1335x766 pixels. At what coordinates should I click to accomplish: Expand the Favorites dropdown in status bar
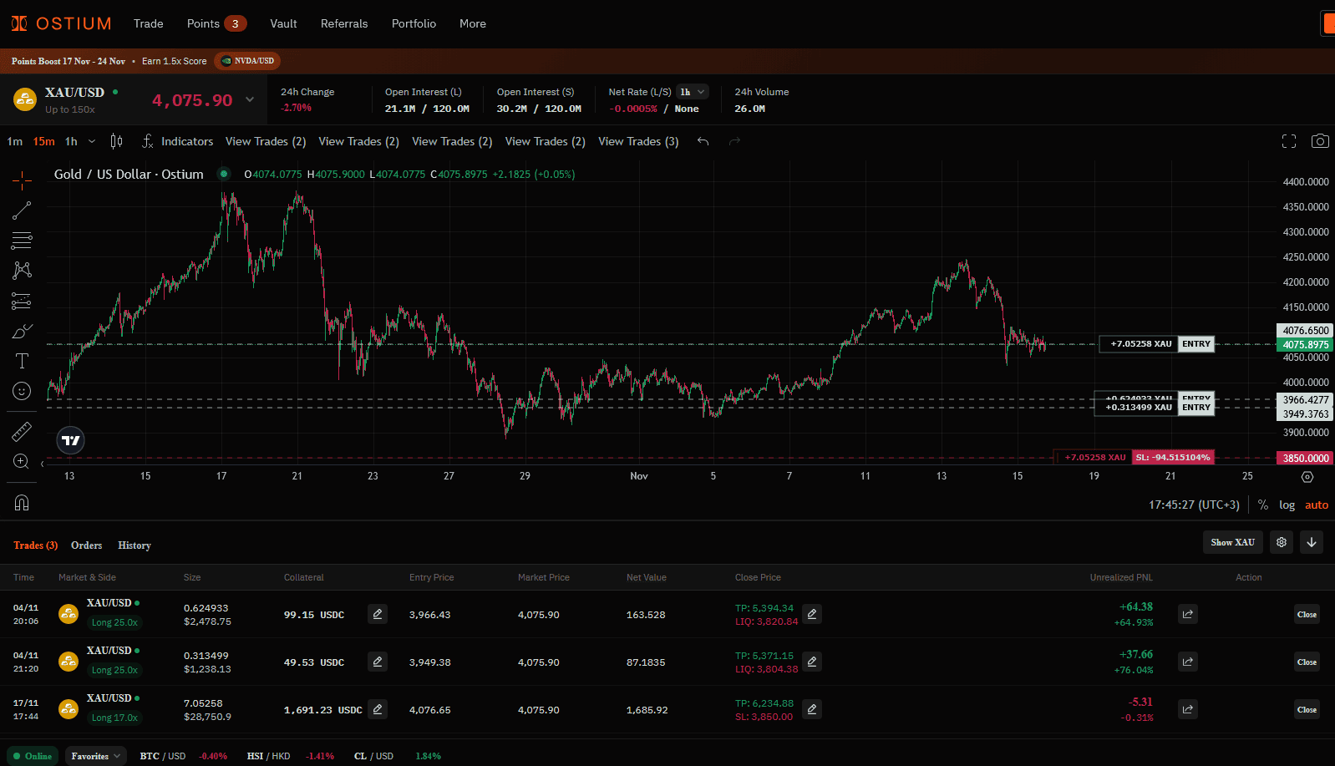coord(96,756)
